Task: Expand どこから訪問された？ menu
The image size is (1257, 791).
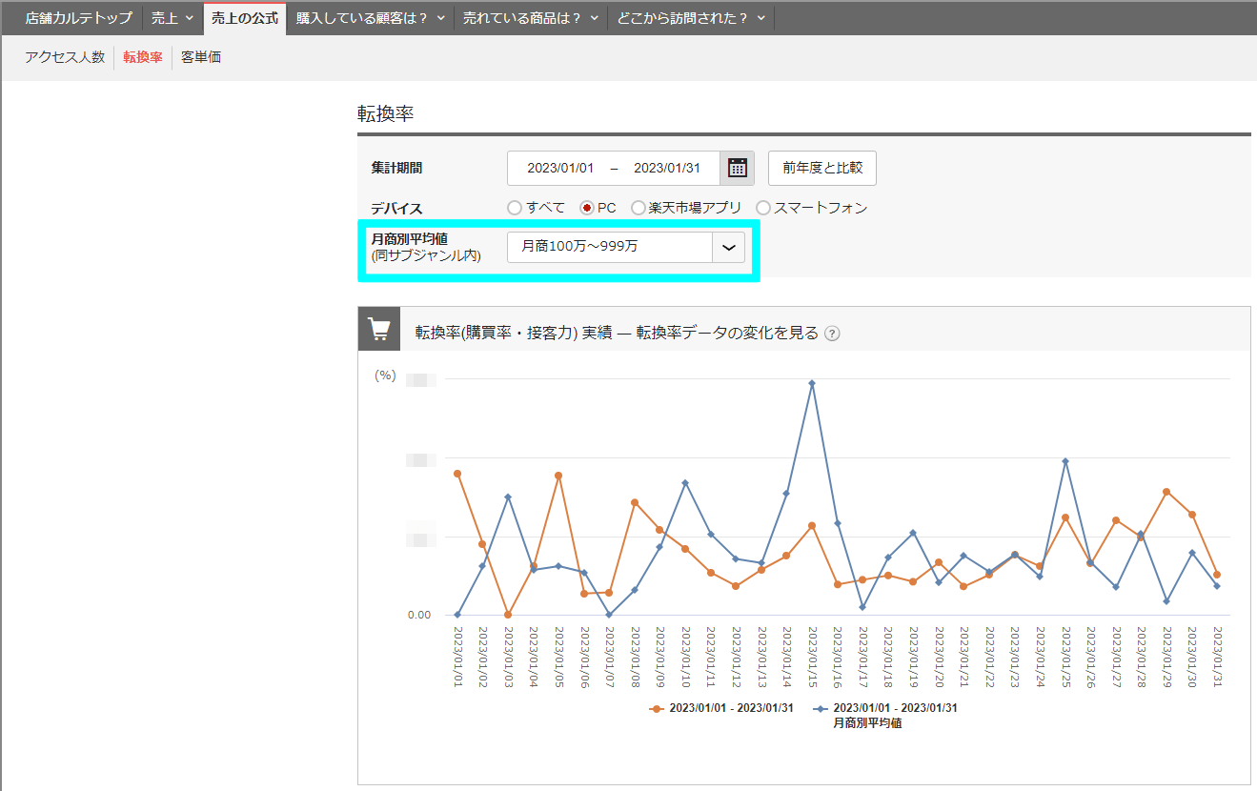Action: pos(691,18)
